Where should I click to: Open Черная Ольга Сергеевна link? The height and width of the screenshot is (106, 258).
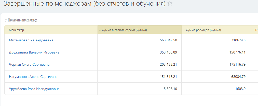[x=29, y=65]
